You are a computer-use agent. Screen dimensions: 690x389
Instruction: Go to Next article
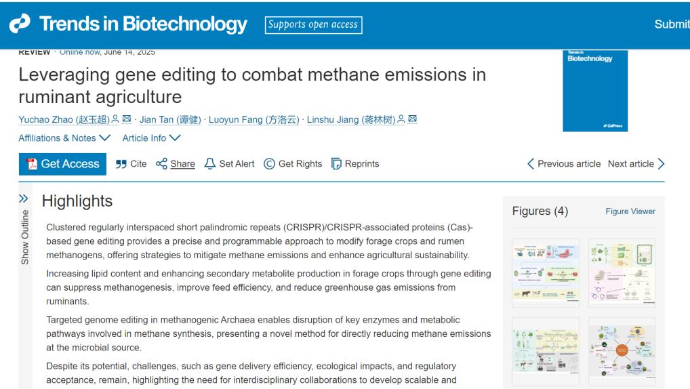point(636,164)
